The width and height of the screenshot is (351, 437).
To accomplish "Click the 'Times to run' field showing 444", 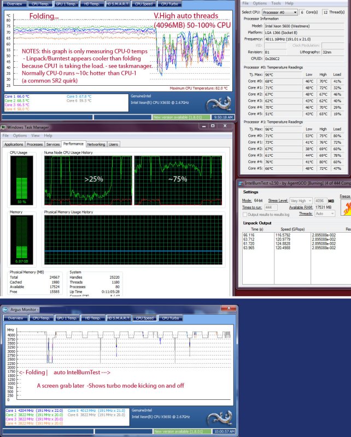I will pyautogui.click(x=271, y=208).
